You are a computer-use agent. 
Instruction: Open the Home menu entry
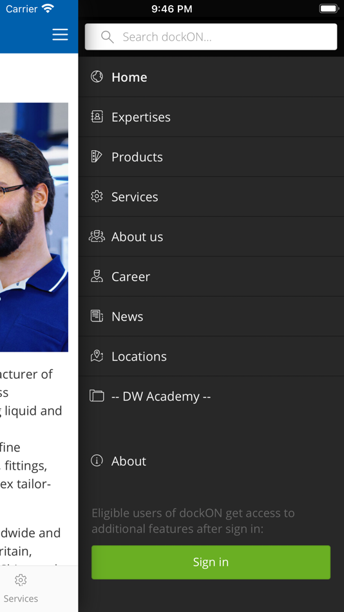tap(211, 77)
